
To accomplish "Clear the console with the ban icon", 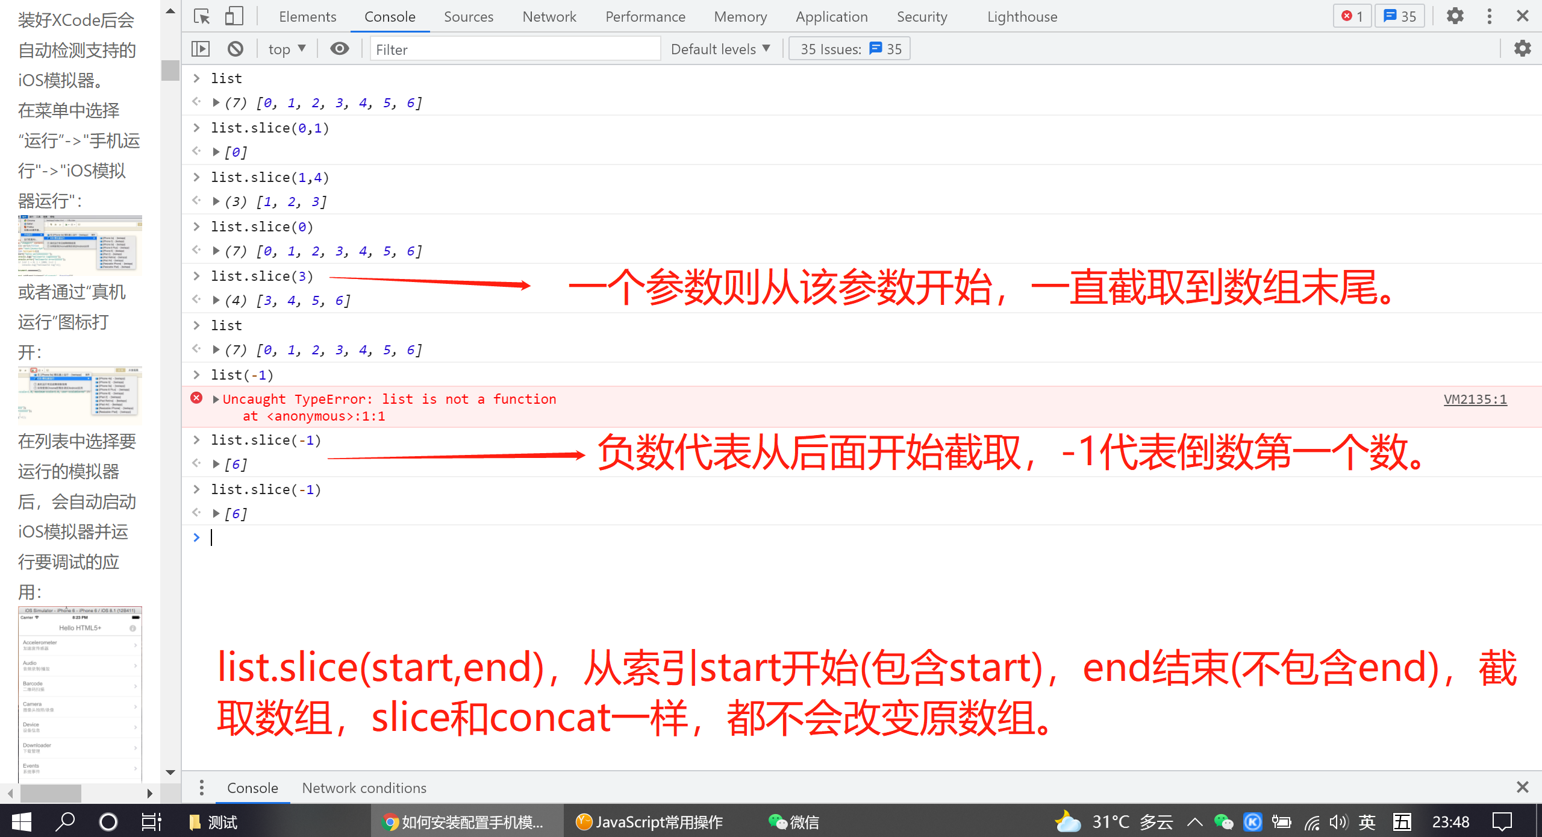I will pyautogui.click(x=236, y=49).
